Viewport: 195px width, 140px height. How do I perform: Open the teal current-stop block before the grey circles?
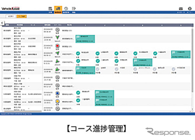(x=85, y=70)
